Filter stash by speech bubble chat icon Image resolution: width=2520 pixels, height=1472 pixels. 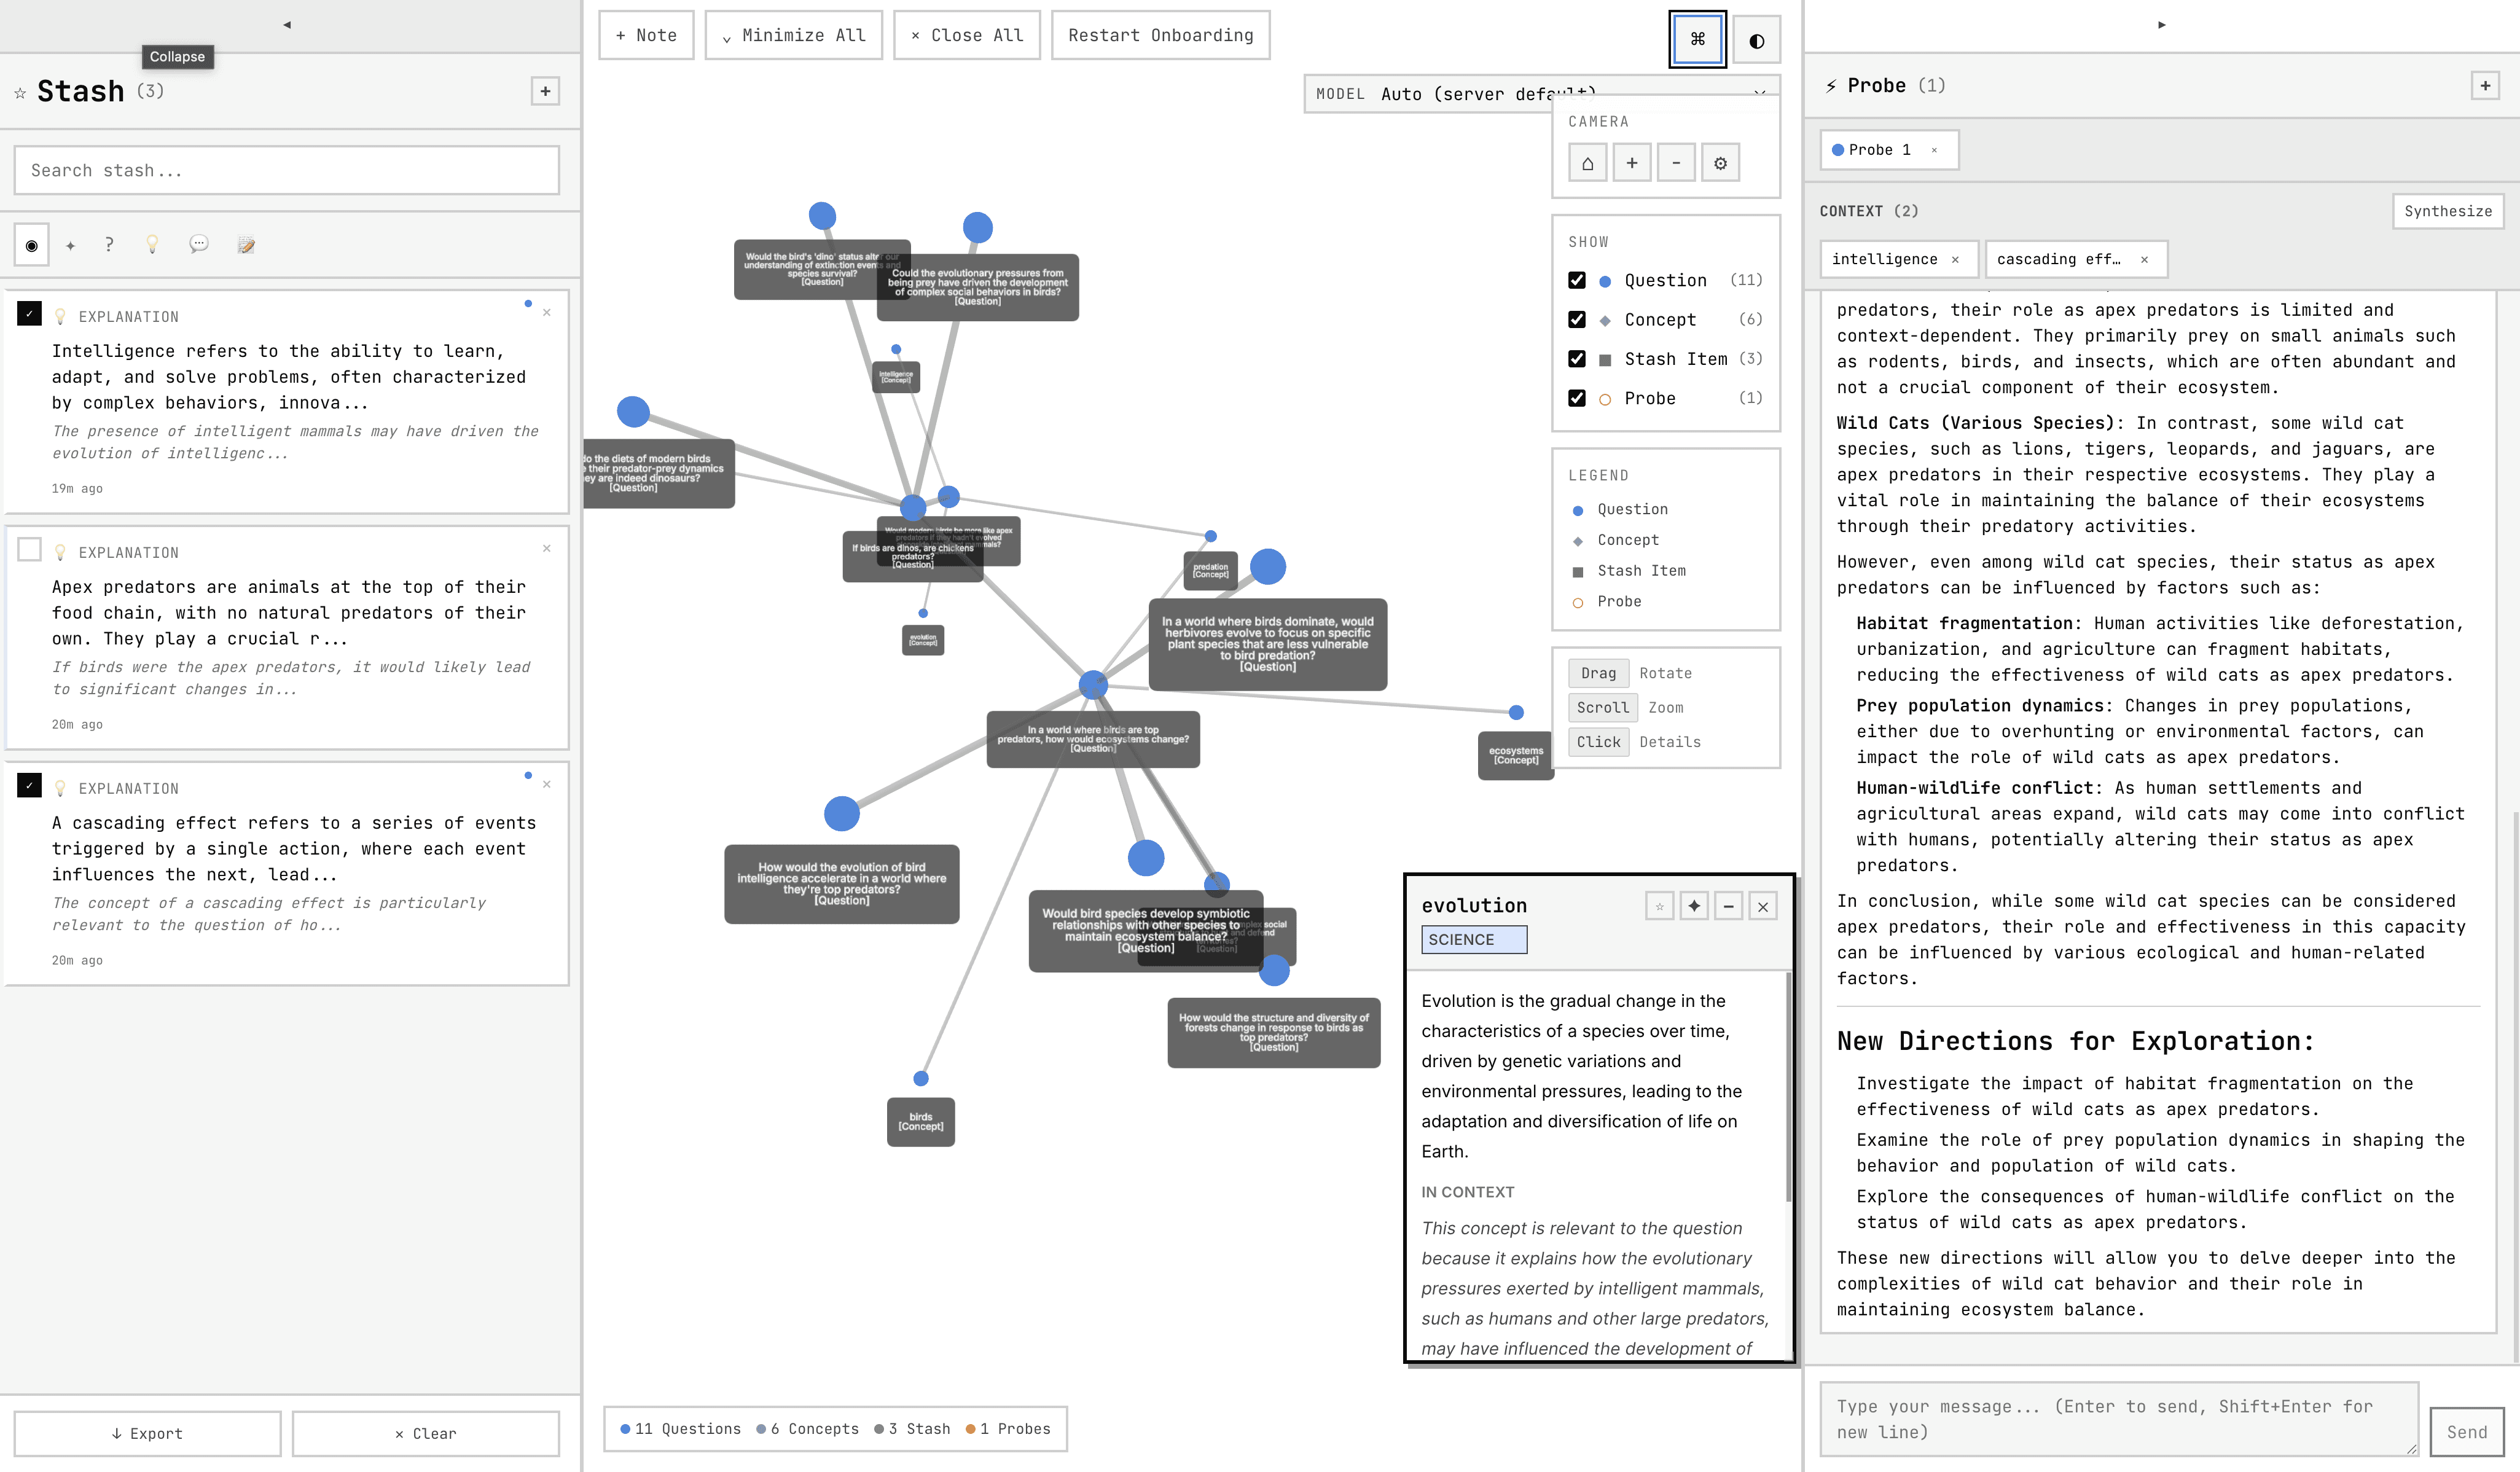(199, 244)
